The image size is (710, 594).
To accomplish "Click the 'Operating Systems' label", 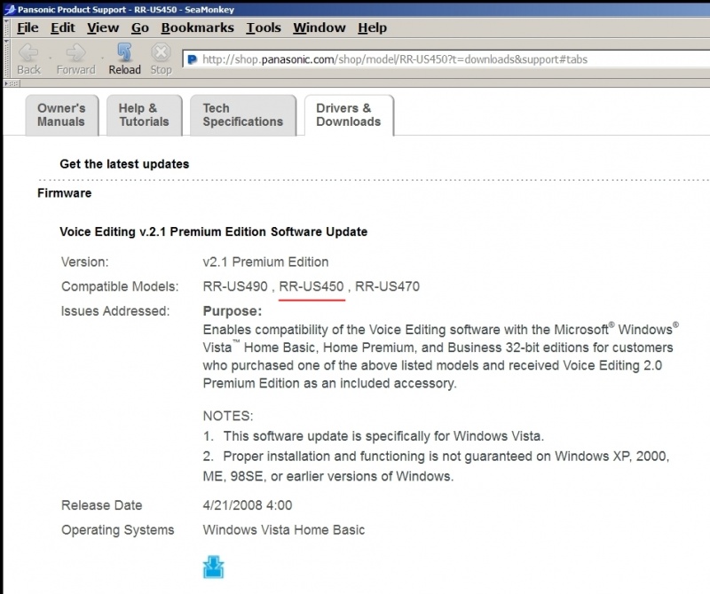I will click(118, 530).
